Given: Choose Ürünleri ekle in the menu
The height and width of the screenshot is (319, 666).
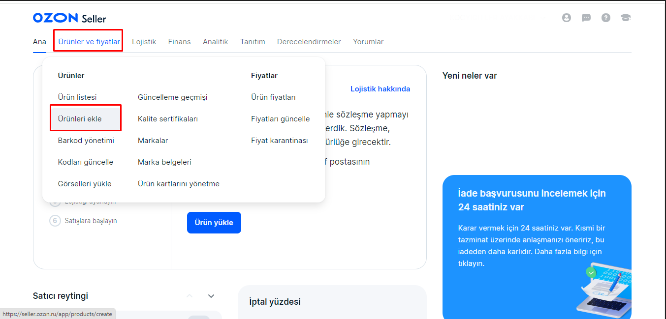Looking at the screenshot, I should click(x=86, y=119).
